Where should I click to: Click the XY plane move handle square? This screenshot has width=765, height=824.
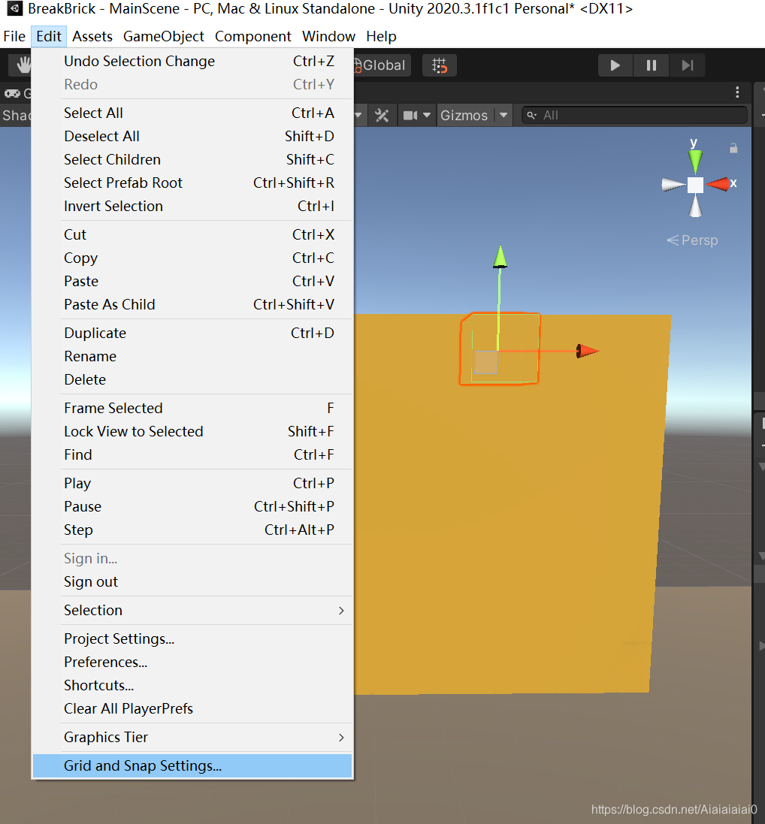point(485,362)
